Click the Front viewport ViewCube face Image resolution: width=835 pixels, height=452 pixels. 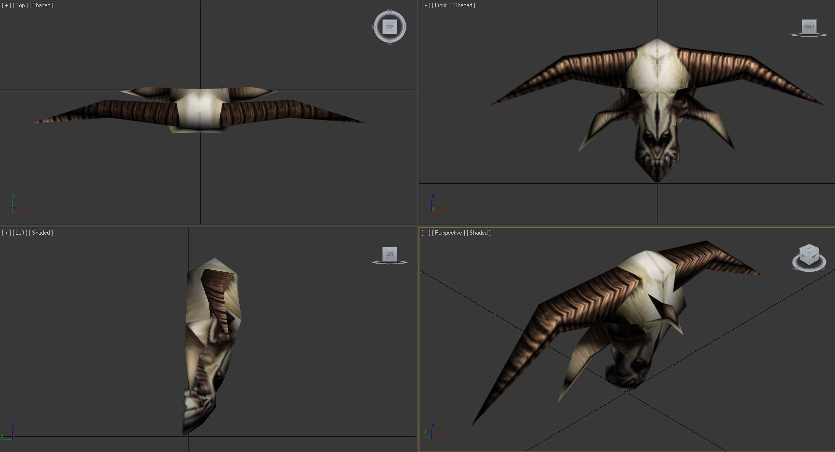tap(809, 27)
